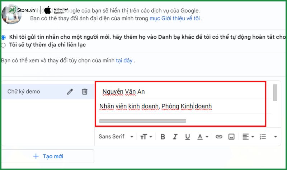Toggle italic formatting in signature toolbar
The image size is (287, 170).
(x=175, y=137)
